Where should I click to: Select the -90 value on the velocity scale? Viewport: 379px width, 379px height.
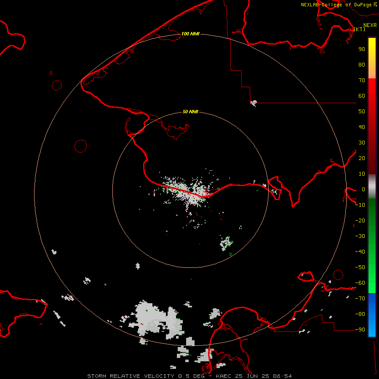tap(360, 330)
